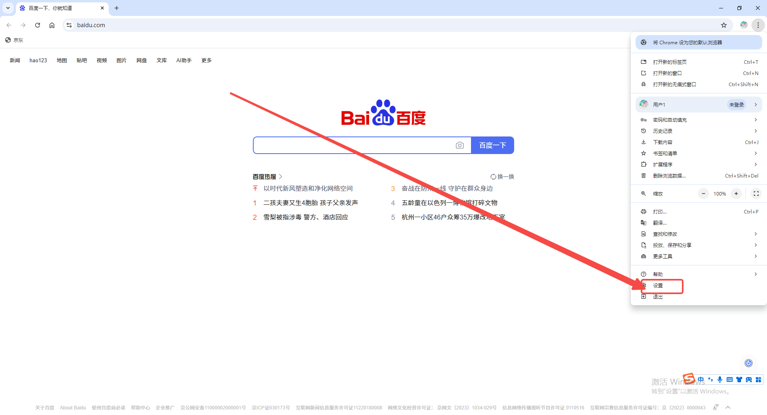The height and width of the screenshot is (415, 767).
Task: Go to the browser home page
Action: 52,25
